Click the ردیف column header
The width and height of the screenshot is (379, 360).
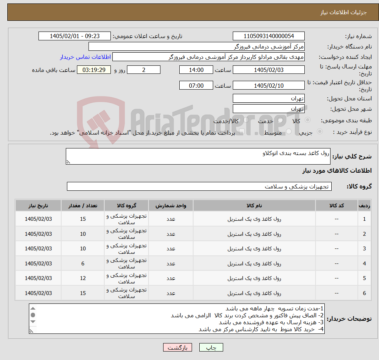point(364,206)
